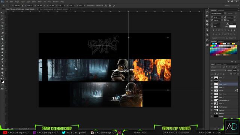
Task: Select the Hand tool
Action: [2, 72]
